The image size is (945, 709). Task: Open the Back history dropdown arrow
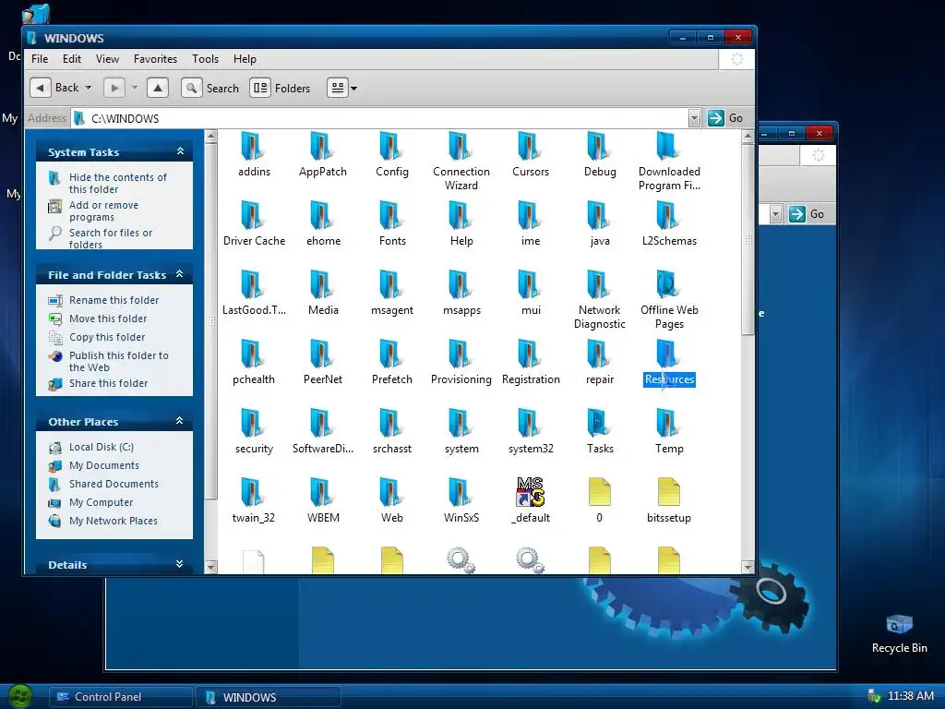tap(88, 88)
